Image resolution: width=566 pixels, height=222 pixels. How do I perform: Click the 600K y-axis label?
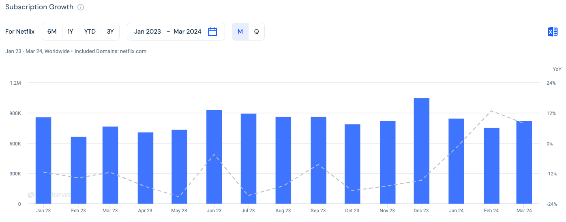[x=15, y=144]
